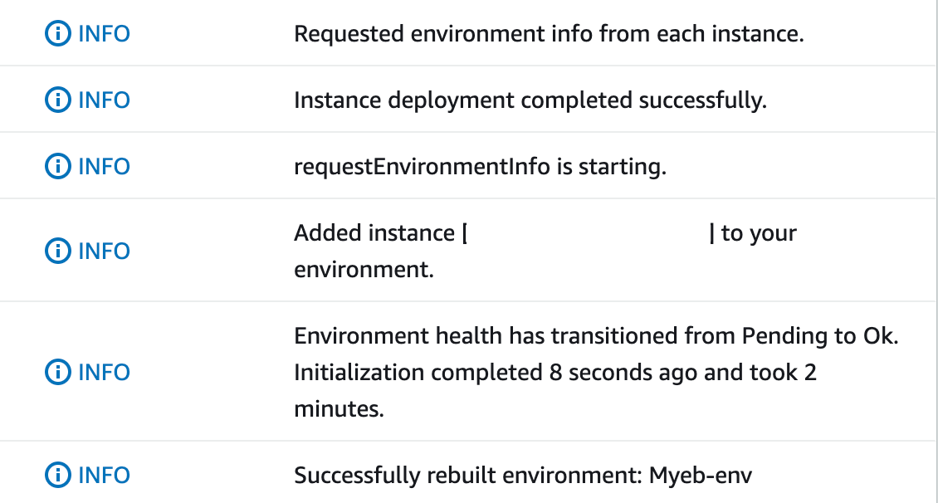Click the info icon next to 'requestEnvironmentInfo is starting'
The width and height of the screenshot is (938, 503).
click(57, 167)
